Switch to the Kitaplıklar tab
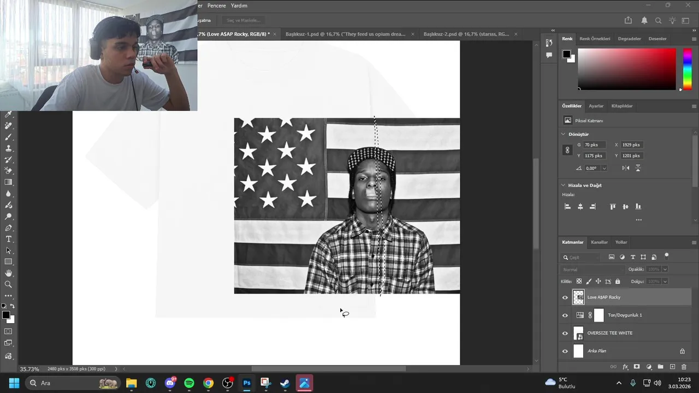699x393 pixels. (622, 106)
